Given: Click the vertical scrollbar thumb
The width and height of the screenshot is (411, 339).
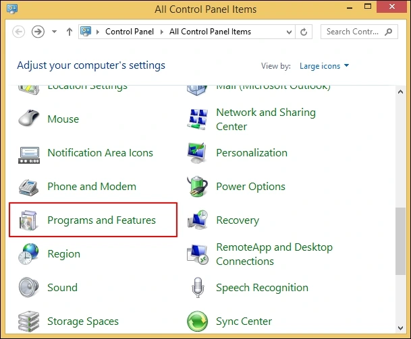Looking at the screenshot, I should pos(400,241).
